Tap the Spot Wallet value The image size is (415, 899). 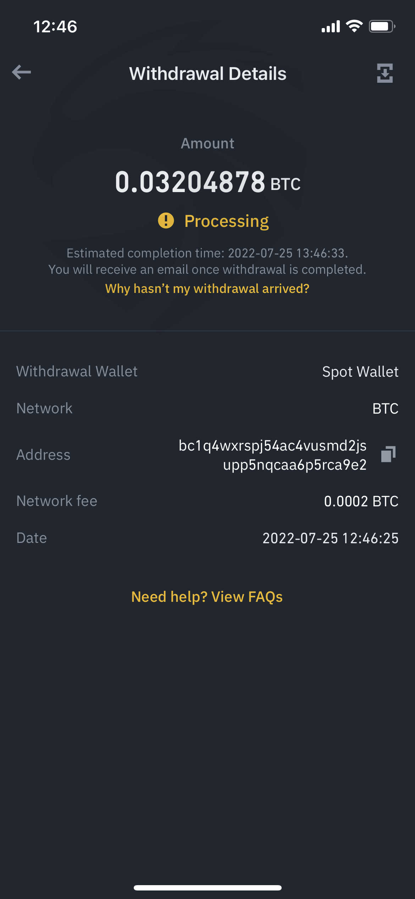click(x=360, y=372)
